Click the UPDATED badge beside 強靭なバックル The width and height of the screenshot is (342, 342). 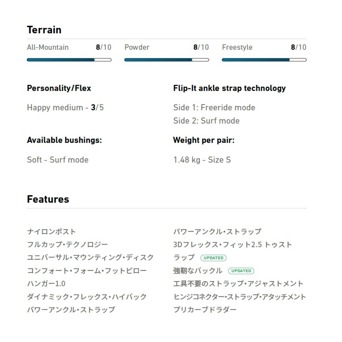tap(241, 271)
